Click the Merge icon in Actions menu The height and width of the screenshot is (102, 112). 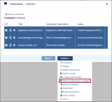click(61, 66)
